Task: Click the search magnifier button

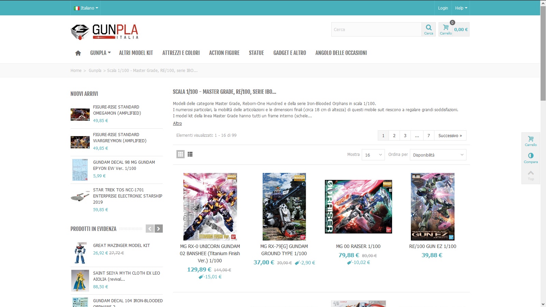Action: [429, 29]
